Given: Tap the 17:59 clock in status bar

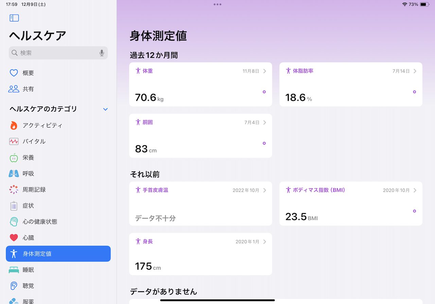Looking at the screenshot, I should [12, 4].
